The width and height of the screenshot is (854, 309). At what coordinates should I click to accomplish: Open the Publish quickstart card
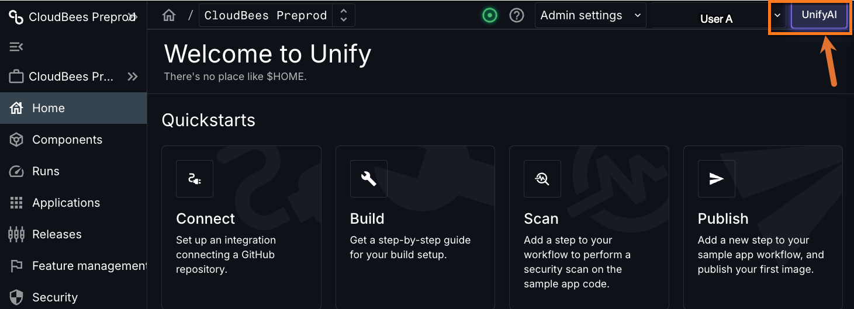(x=763, y=227)
